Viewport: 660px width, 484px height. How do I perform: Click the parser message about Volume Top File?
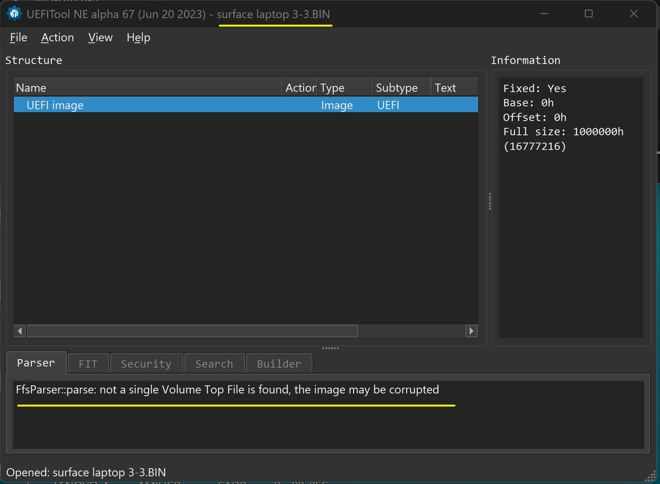pyautogui.click(x=227, y=390)
